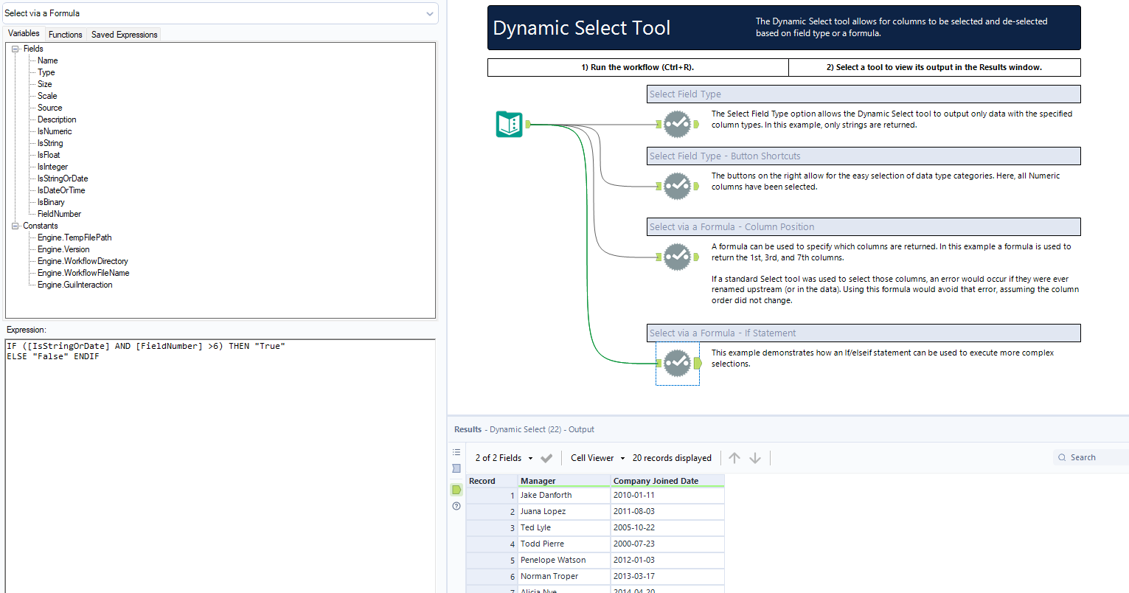1129x593 pixels.
Task: Open the metadata list icon in Results pane
Action: point(456,451)
